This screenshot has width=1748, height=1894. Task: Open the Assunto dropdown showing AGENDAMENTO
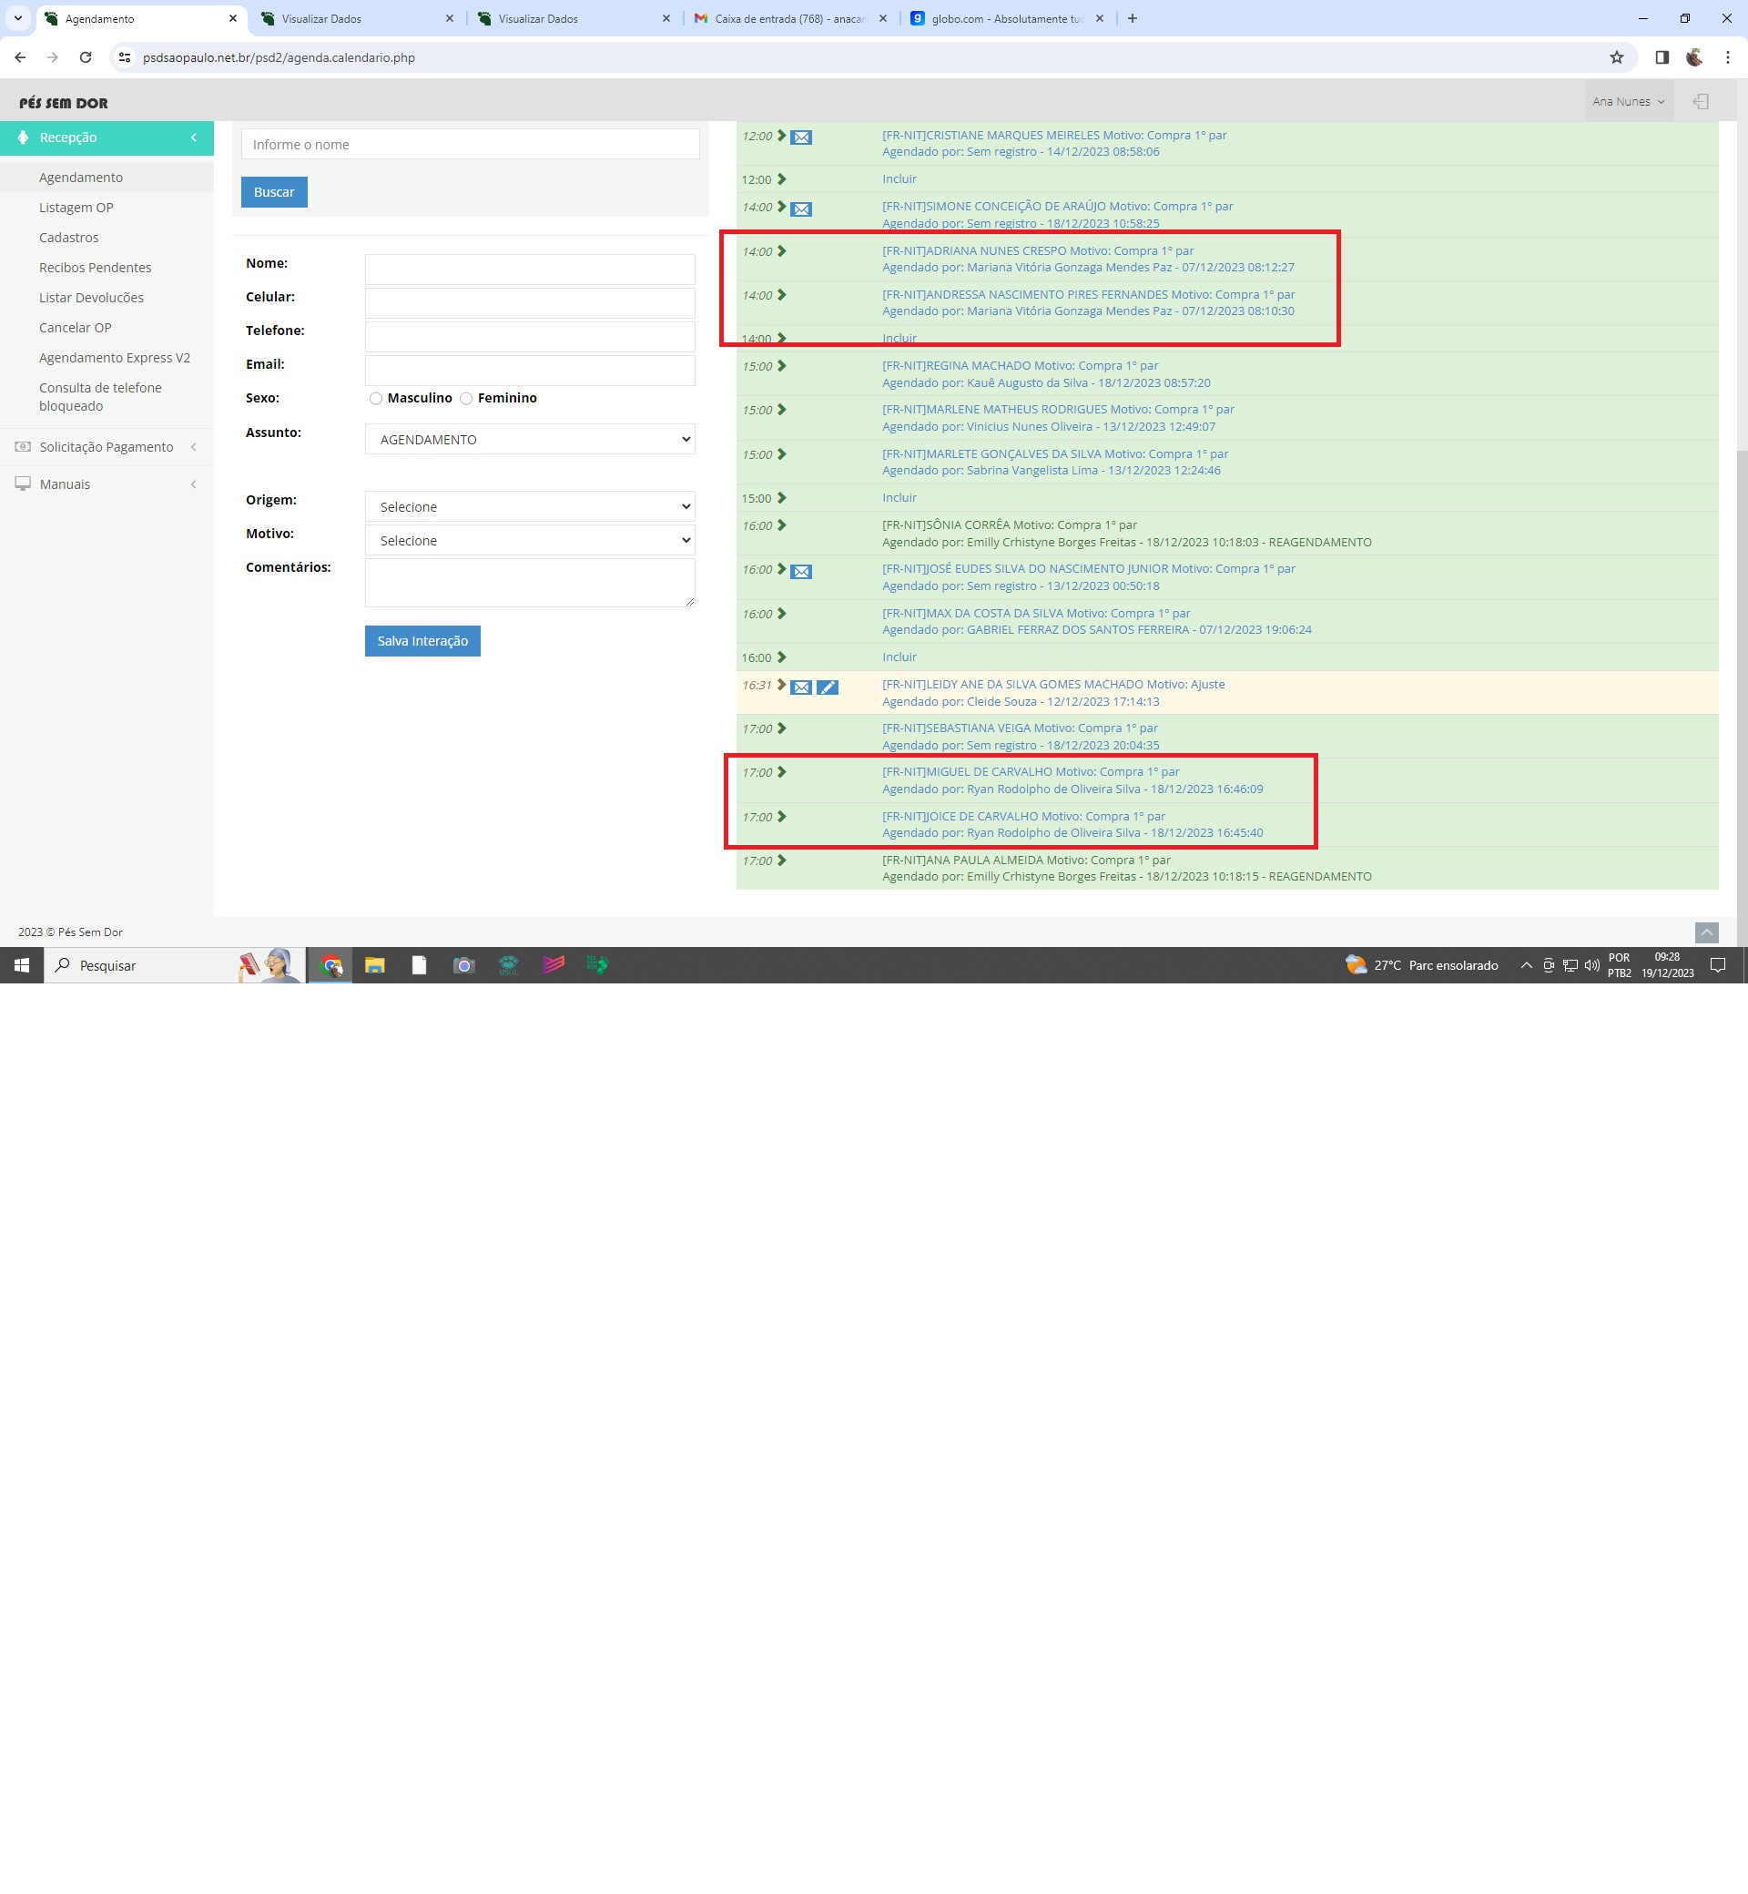point(530,440)
